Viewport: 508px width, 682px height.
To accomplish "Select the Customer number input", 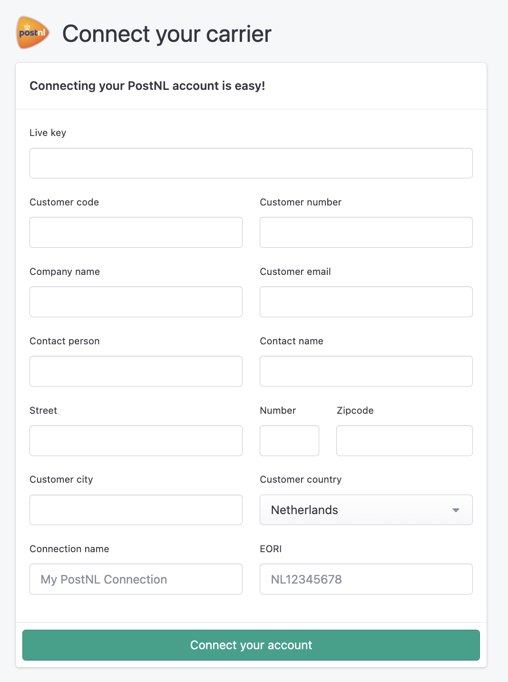I will tap(366, 233).
